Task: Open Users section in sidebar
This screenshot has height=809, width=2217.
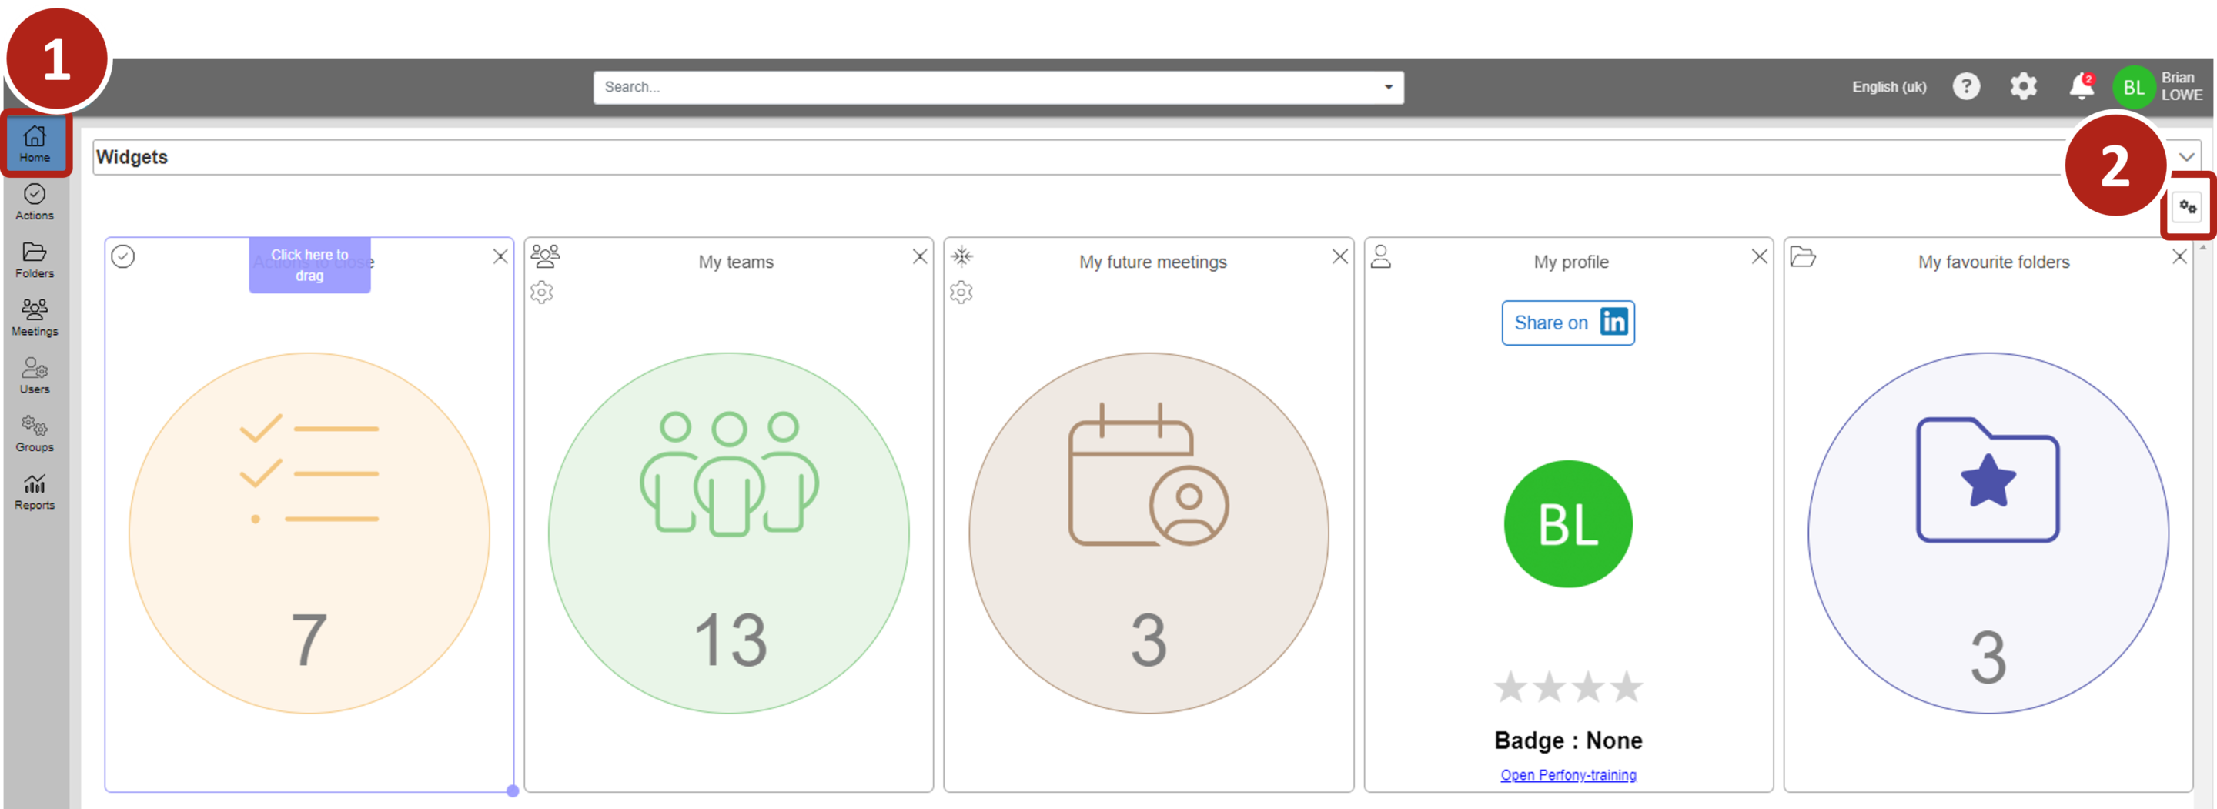Action: tap(35, 375)
